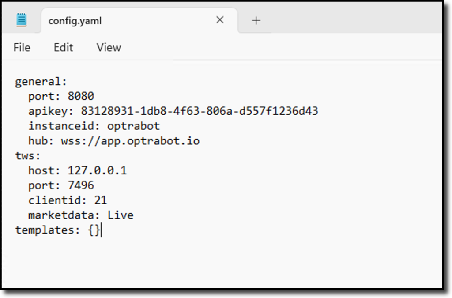Click the 7496 port value
Image resolution: width=452 pixels, height=298 pixels.
click(x=81, y=185)
